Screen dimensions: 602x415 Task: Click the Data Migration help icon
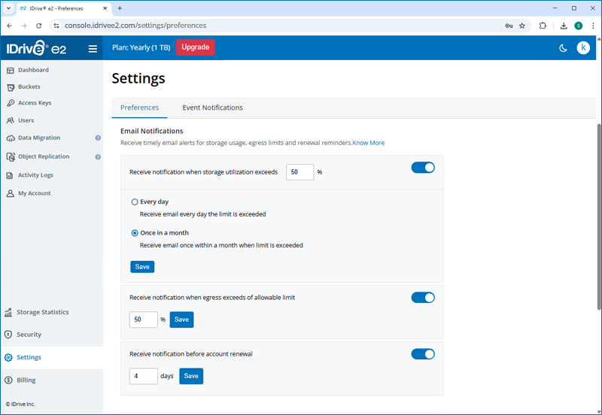98,138
